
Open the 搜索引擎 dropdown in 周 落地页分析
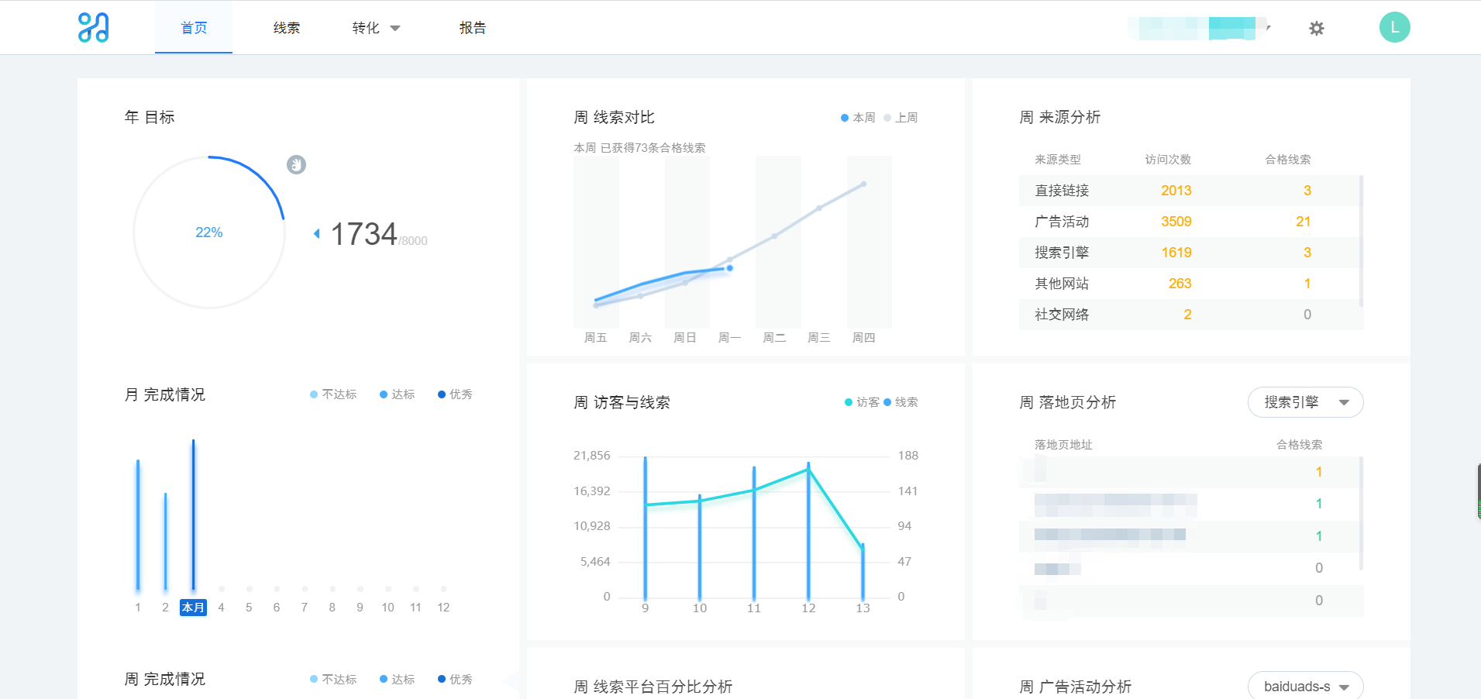click(1305, 402)
